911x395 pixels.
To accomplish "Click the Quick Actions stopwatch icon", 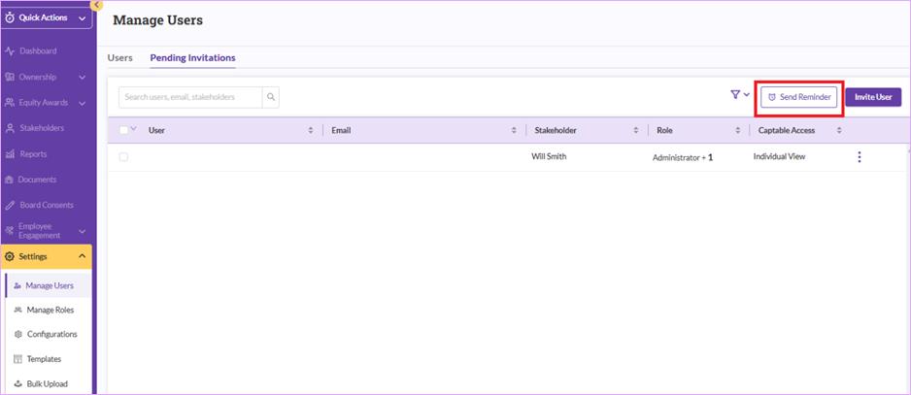I will click(x=10, y=17).
